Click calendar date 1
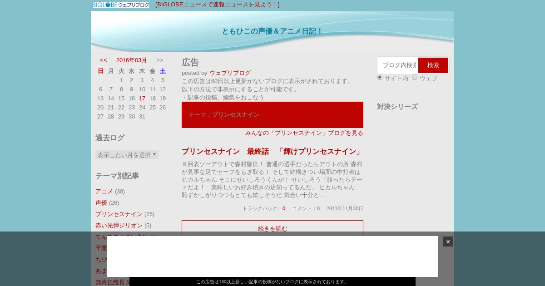Viewport: 545px width, 286px height. point(121,80)
